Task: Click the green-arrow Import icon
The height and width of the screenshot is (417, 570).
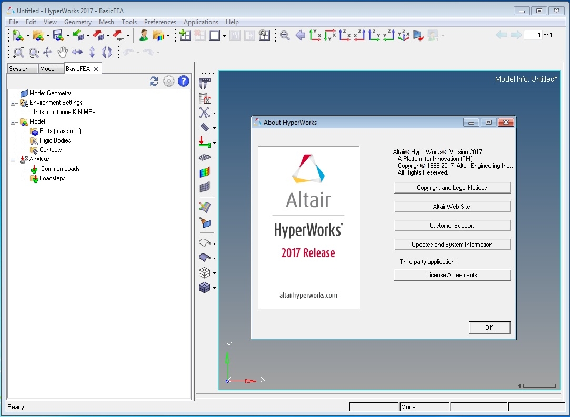Action: tap(78, 35)
